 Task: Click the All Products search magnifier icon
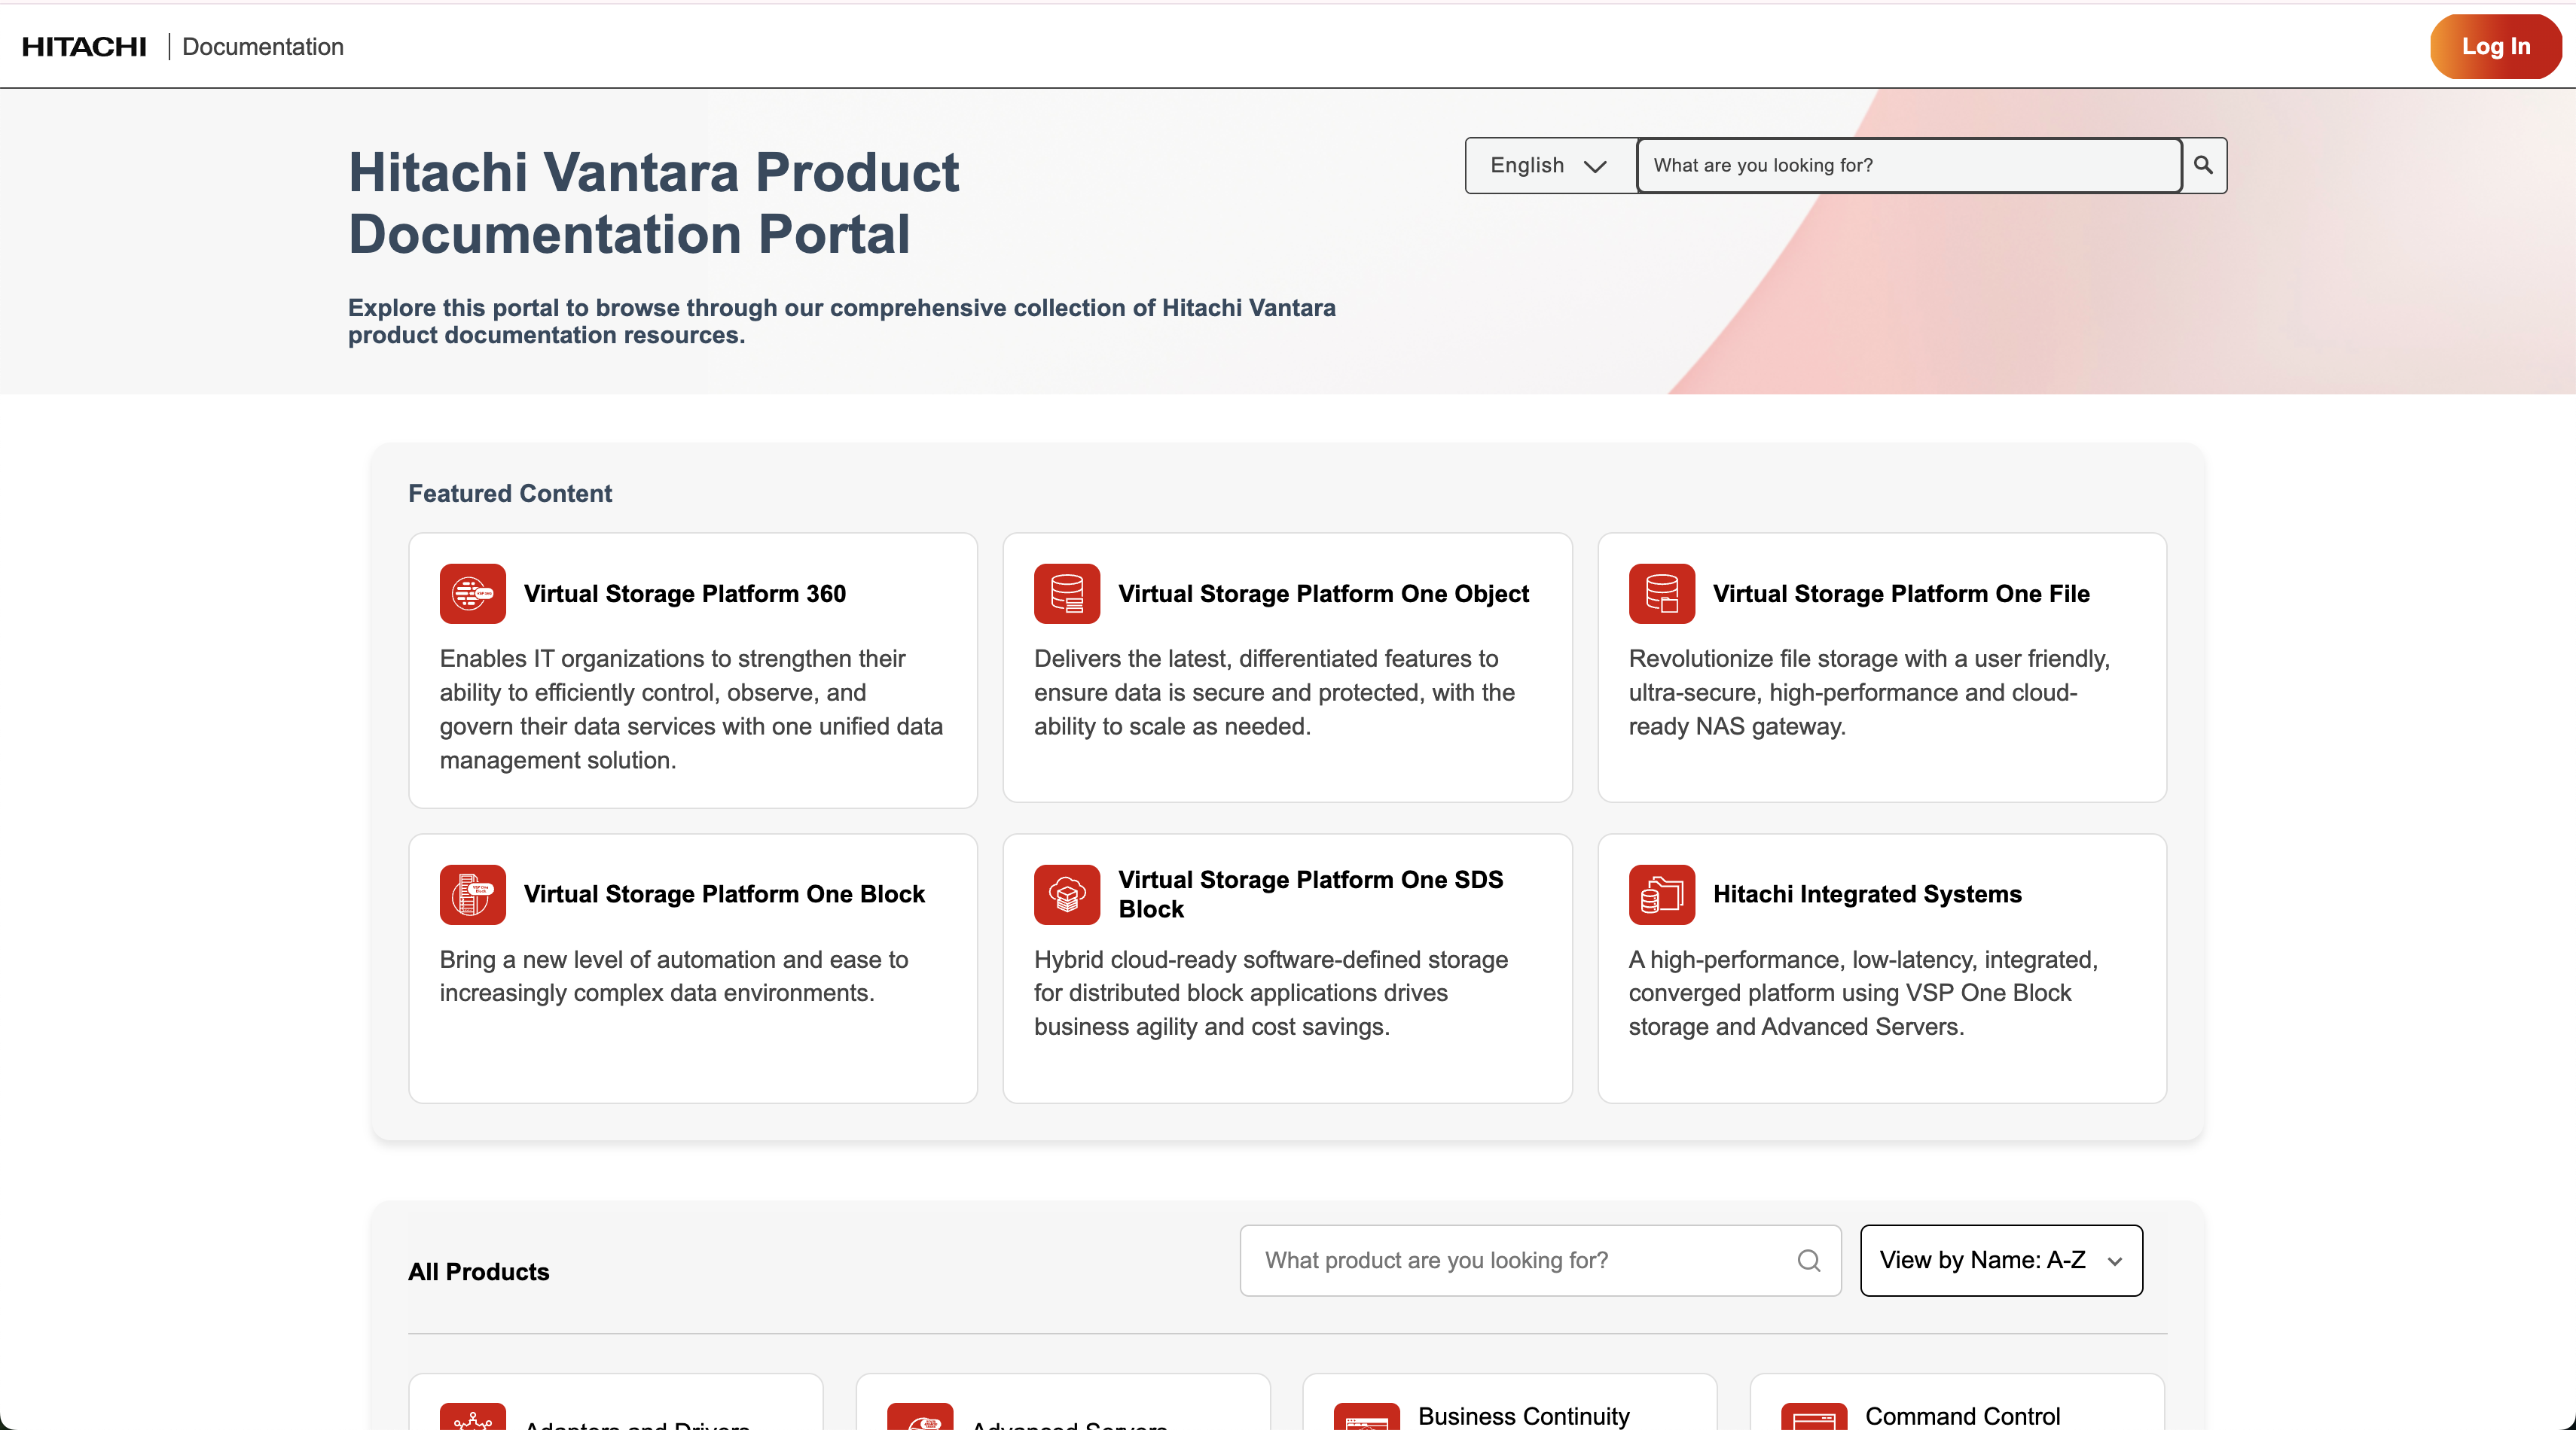[1808, 1261]
